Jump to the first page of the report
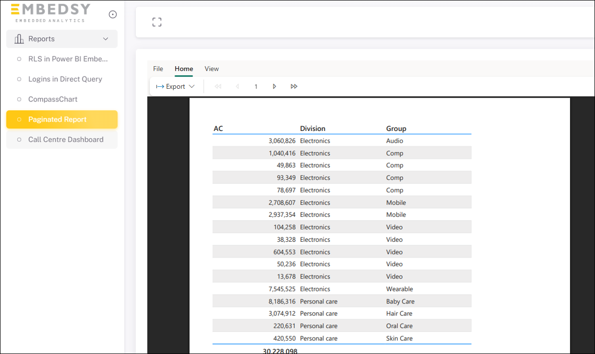This screenshot has height=354, width=595. (218, 86)
